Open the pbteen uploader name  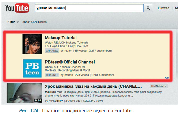click(68, 75)
